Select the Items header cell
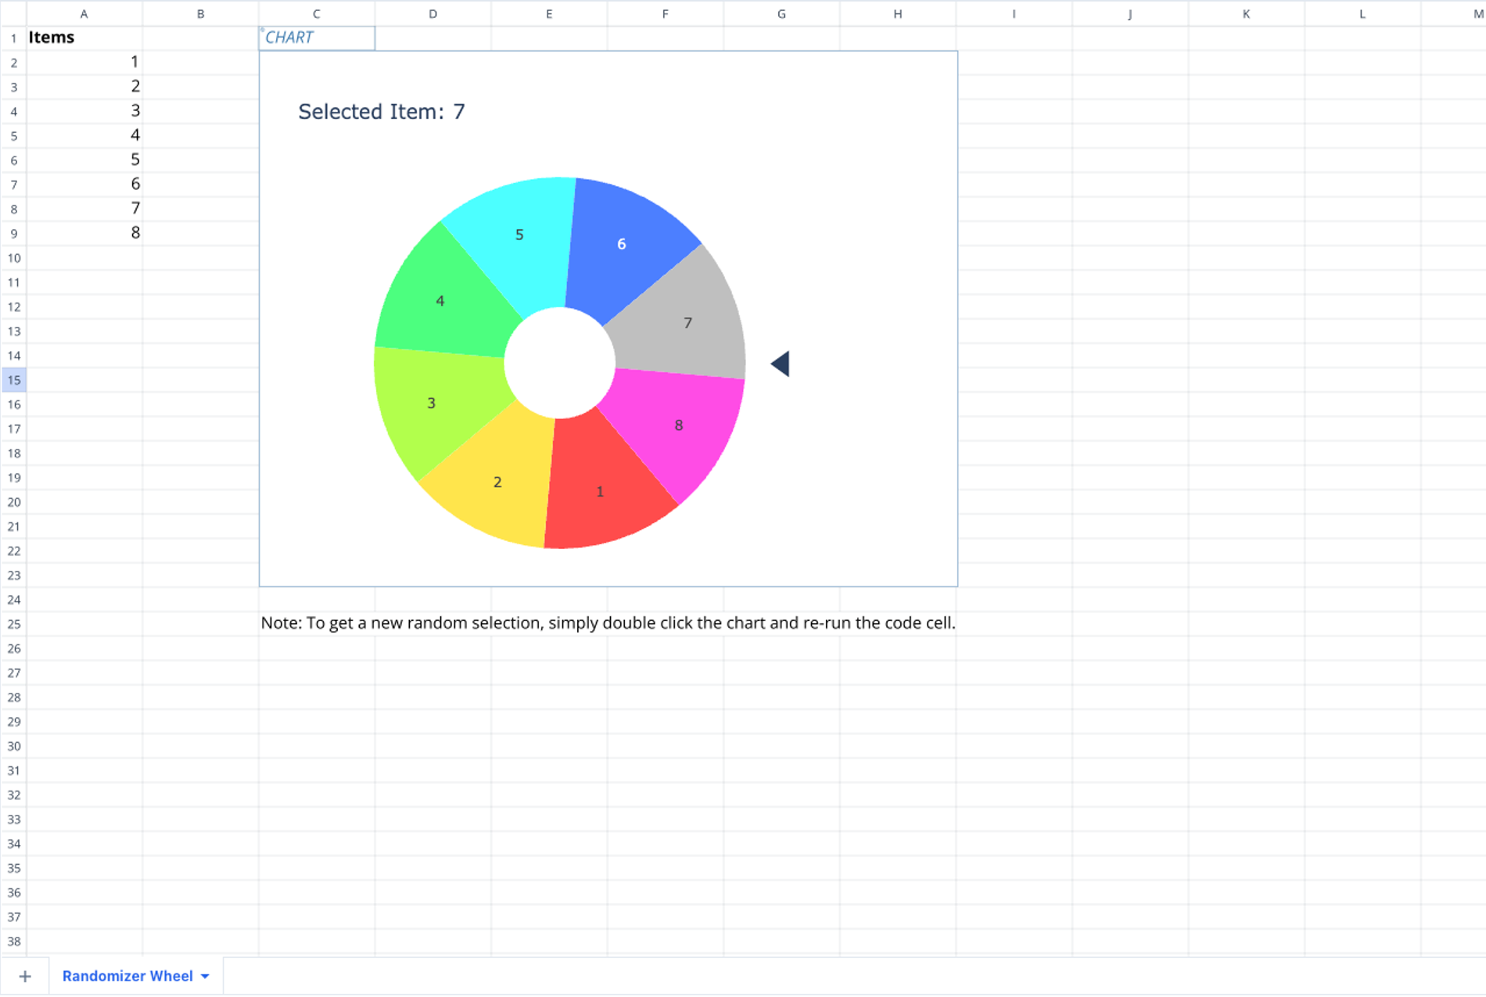Viewport: 1486px width, 997px height. 84,38
